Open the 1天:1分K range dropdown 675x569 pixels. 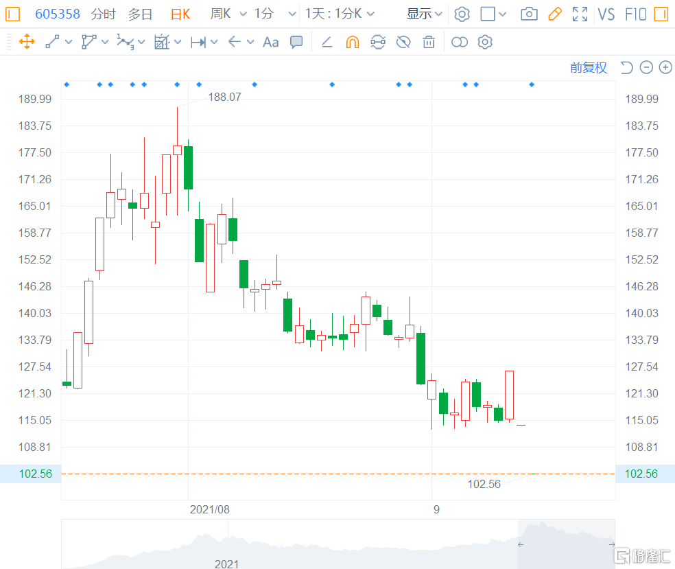340,14
